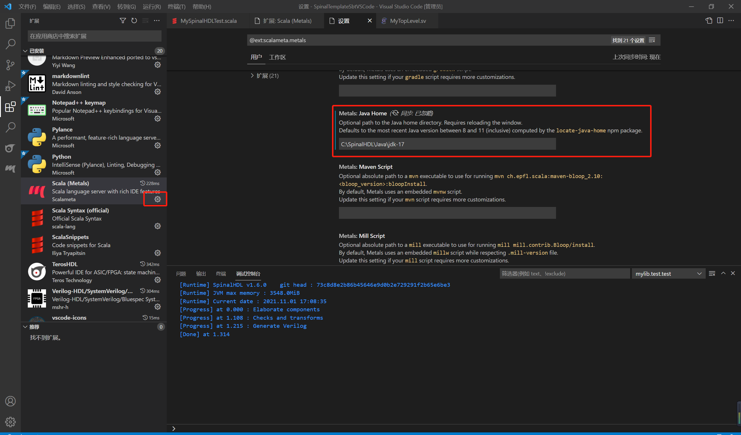Open the Extensions view icon

[x=10, y=107]
